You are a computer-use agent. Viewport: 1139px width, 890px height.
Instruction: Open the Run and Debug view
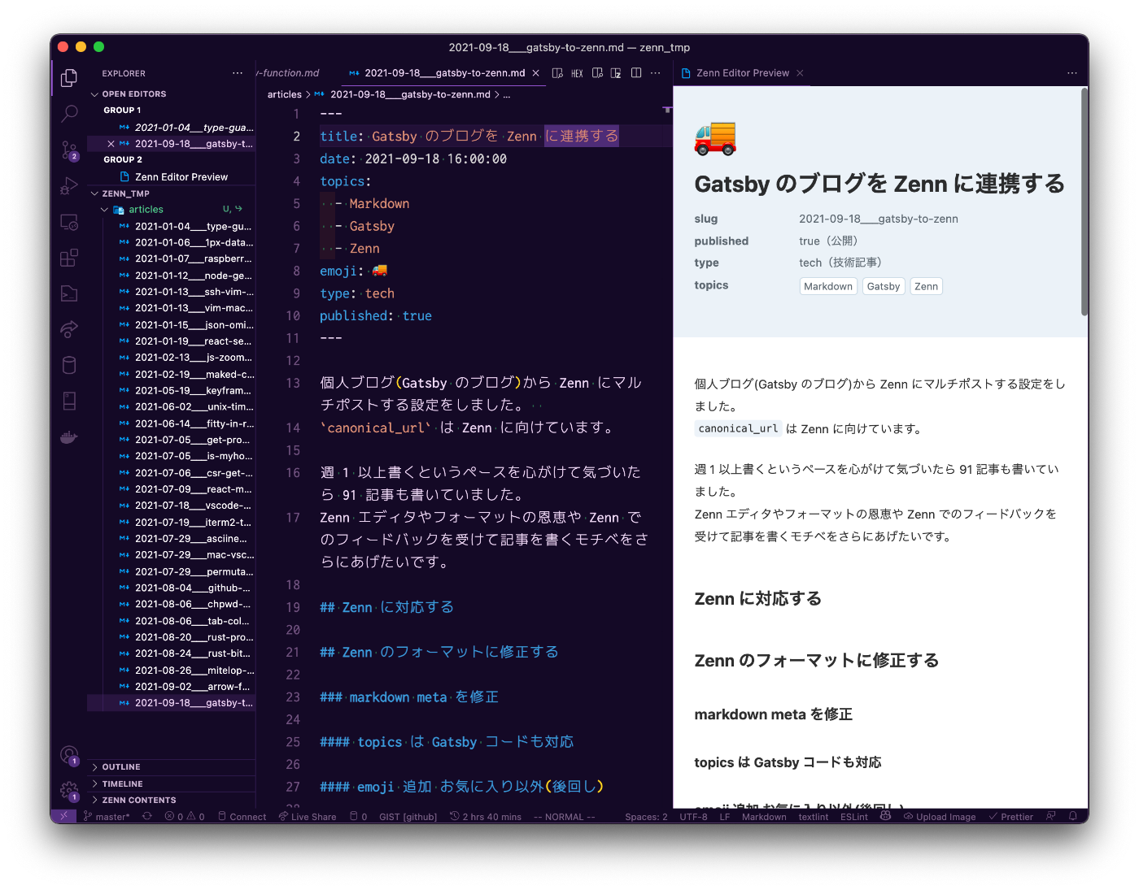(69, 186)
